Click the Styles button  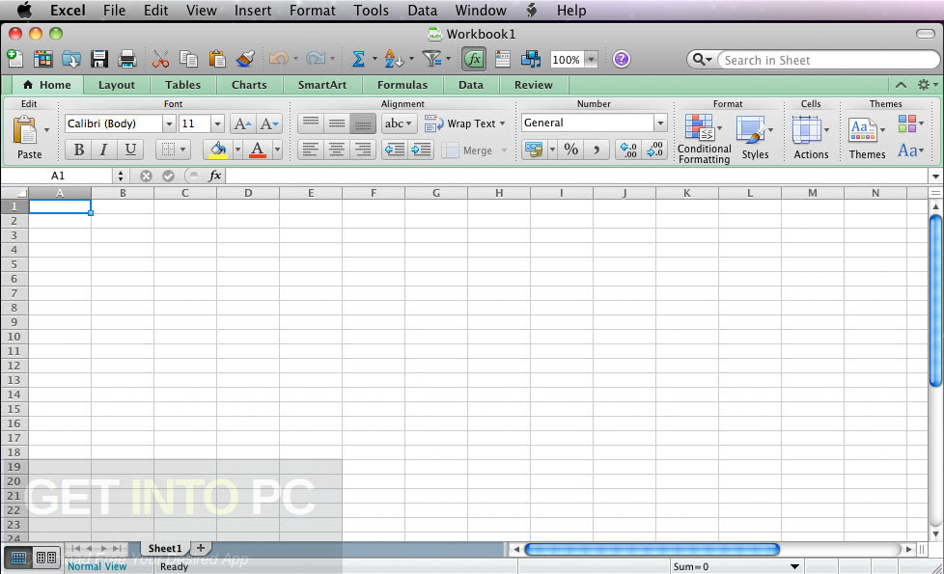[755, 138]
